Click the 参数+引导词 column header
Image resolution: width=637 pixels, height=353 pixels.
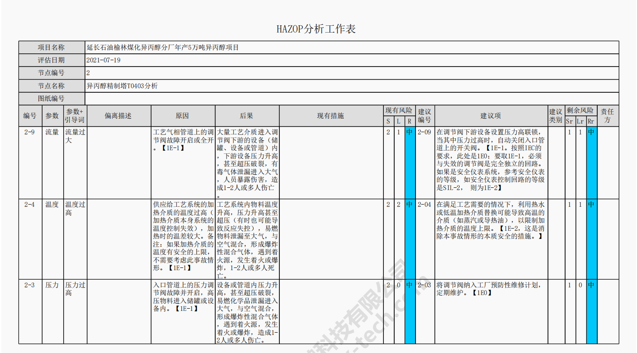pos(75,116)
